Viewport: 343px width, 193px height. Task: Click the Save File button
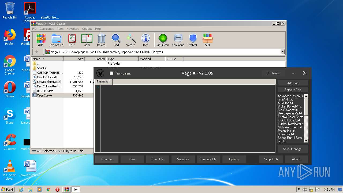(x=183, y=159)
